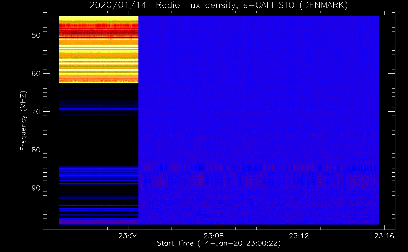Screen dimensions: 408x252
Task: Click the 23:04 time tick label
Action: tap(129, 236)
